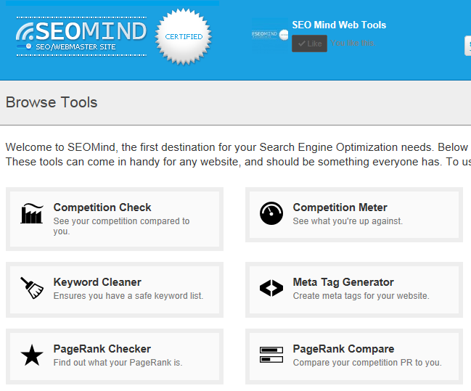
Task: Click the Meta Tag Generator code brackets icon
Action: pyautogui.click(x=271, y=289)
